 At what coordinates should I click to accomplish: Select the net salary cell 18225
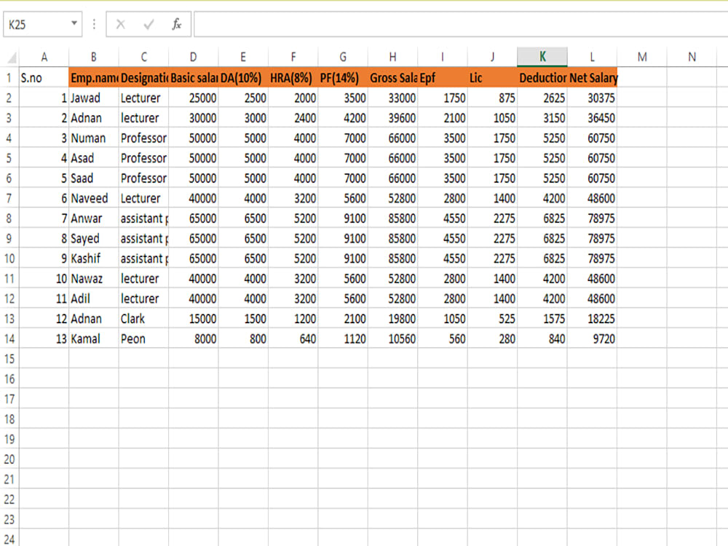pyautogui.click(x=592, y=319)
